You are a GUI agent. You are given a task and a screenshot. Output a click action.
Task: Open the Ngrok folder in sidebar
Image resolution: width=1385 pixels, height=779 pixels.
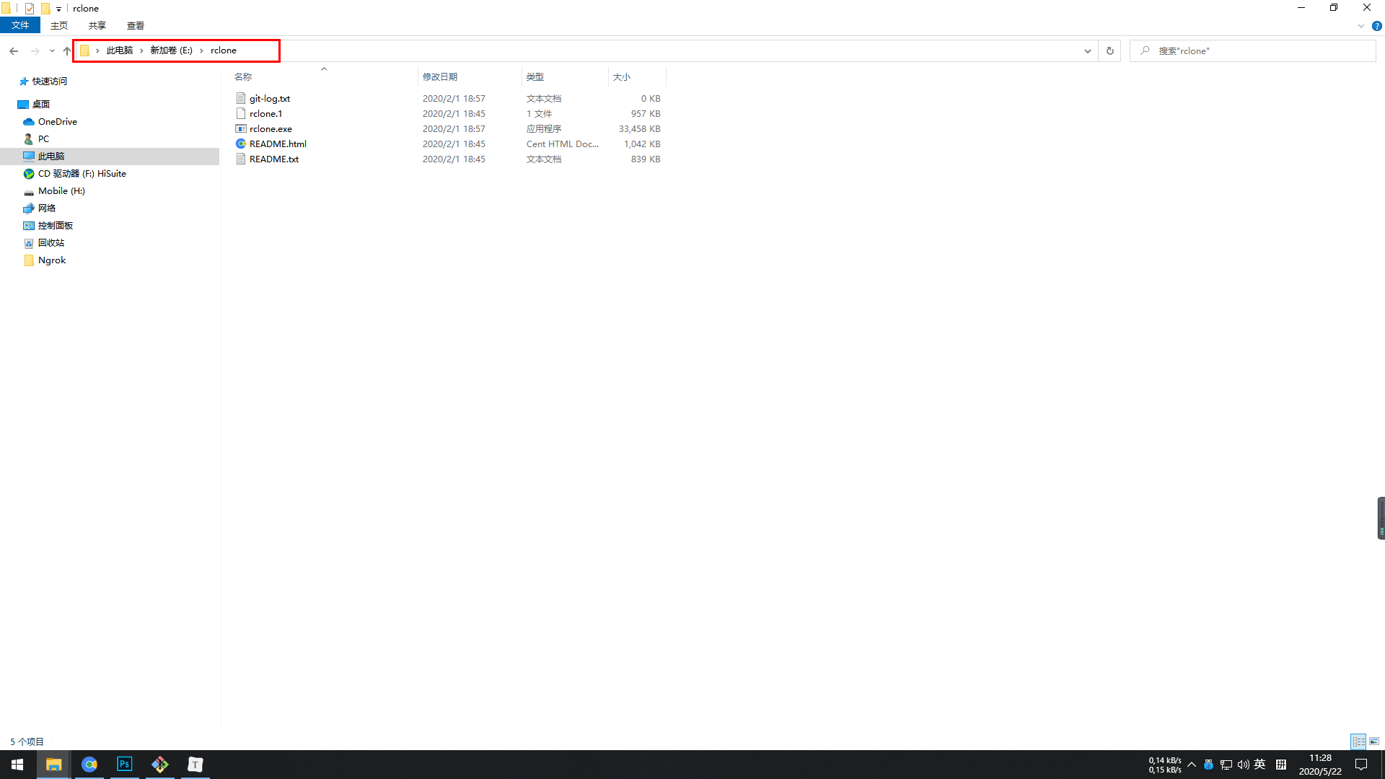coord(52,260)
